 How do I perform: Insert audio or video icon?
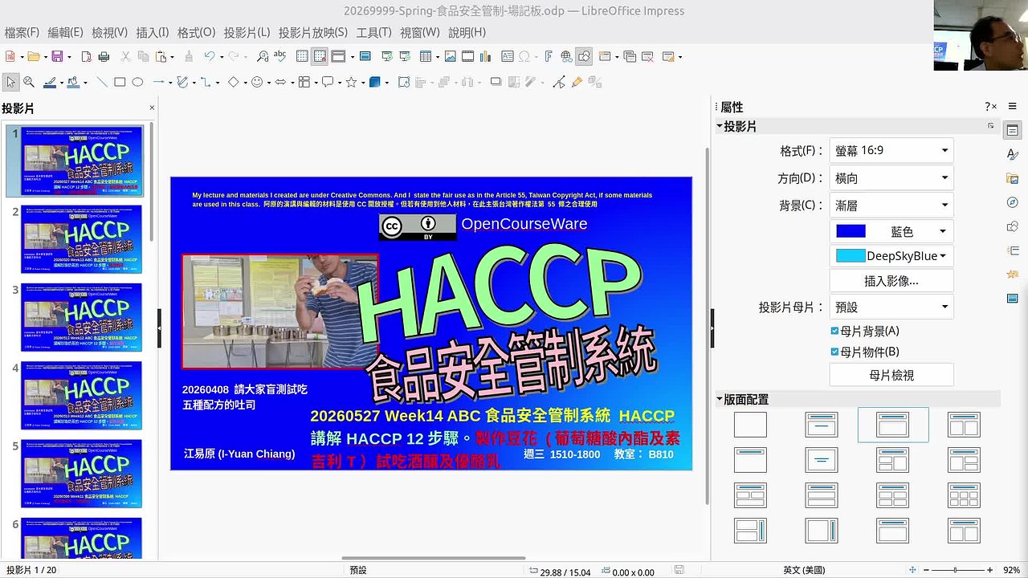pyautogui.click(x=467, y=56)
